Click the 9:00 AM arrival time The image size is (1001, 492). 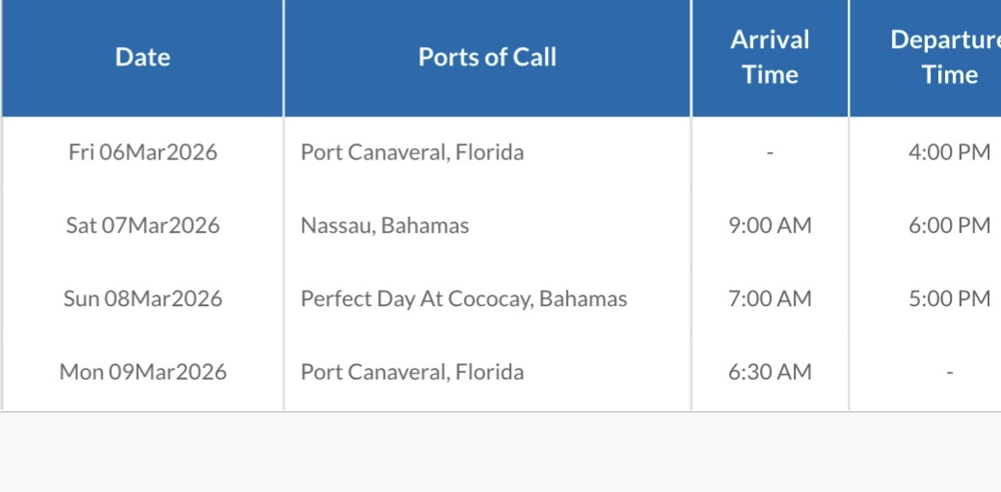[770, 225]
